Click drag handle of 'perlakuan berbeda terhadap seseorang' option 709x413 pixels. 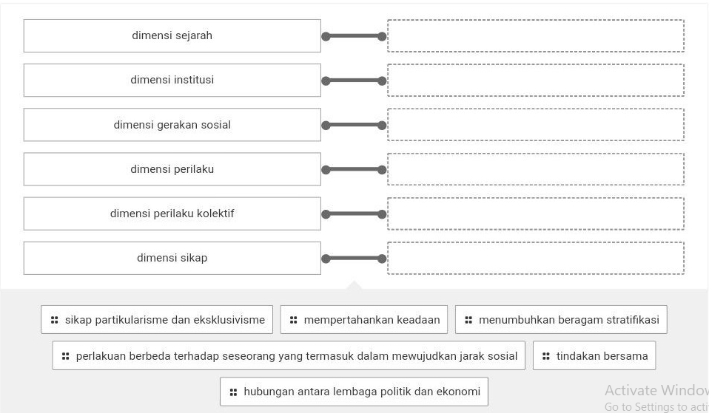pyautogui.click(x=66, y=356)
